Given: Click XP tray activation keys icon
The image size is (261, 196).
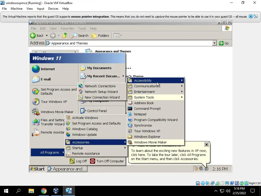Looking at the screenshot, I should pos(196,169).
